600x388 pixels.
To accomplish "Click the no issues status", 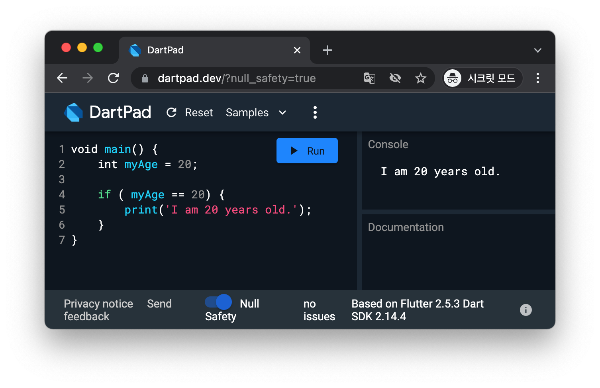I will (319, 310).
